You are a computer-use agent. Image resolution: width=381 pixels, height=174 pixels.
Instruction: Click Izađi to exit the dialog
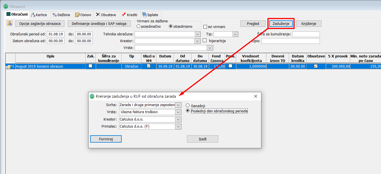coord(203,139)
